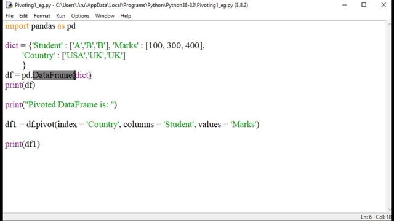Click the 'Col: 18' status bar indicator
The image size is (394, 221).
[x=384, y=217]
